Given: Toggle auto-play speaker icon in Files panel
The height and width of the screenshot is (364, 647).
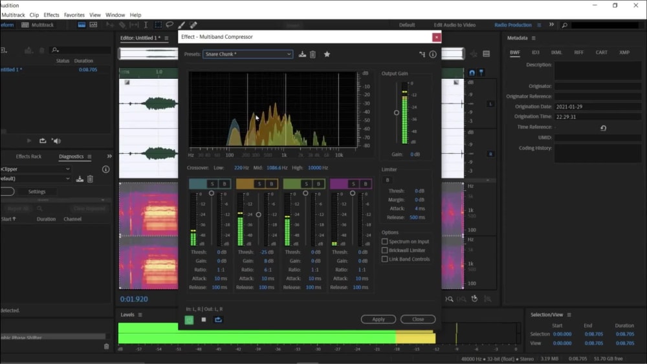Looking at the screenshot, I should [x=56, y=141].
